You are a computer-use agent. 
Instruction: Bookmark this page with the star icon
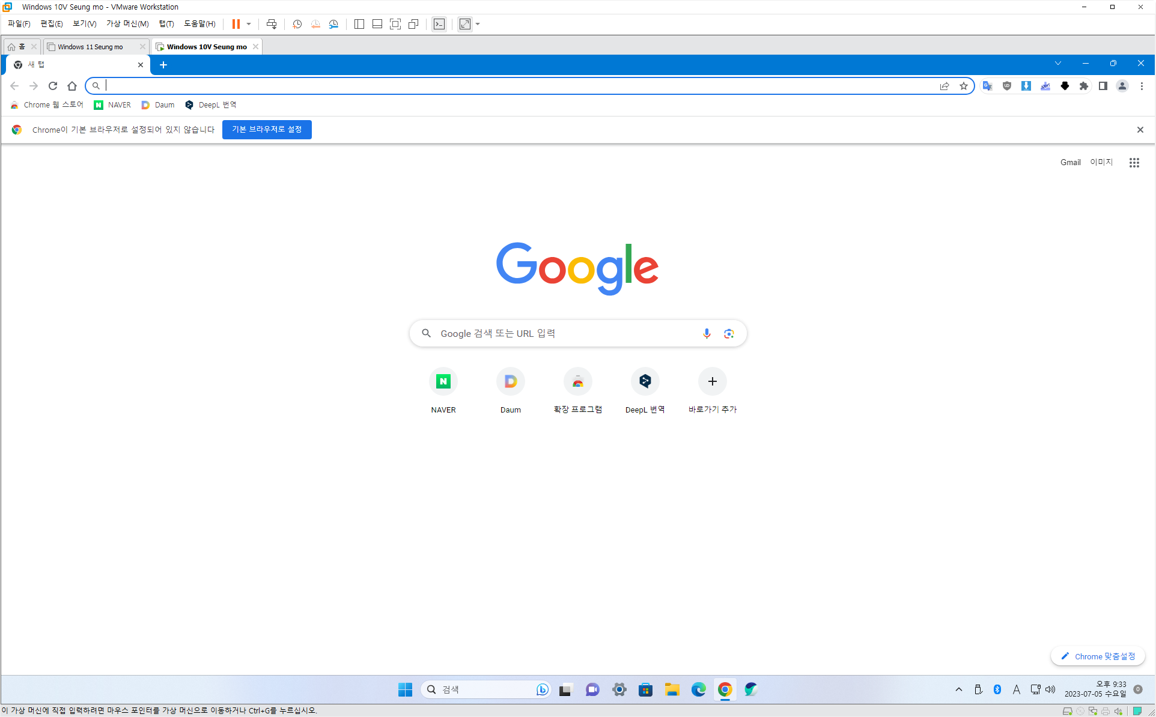click(964, 86)
